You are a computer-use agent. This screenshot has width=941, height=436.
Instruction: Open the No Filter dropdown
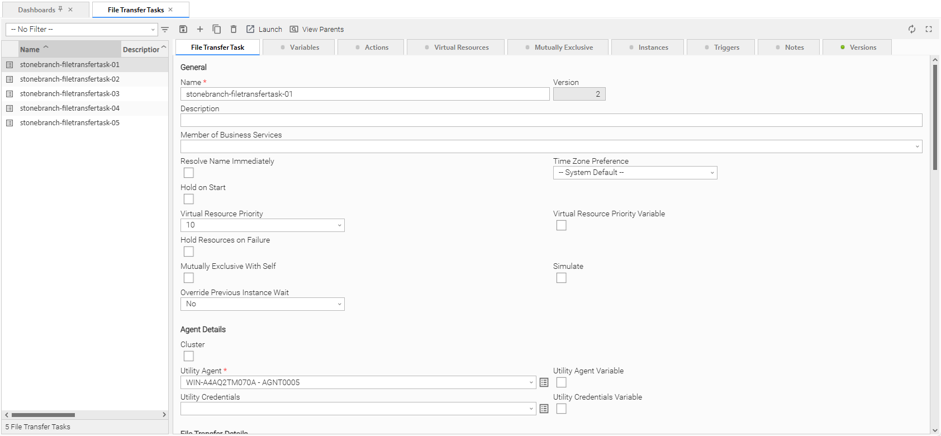point(82,30)
